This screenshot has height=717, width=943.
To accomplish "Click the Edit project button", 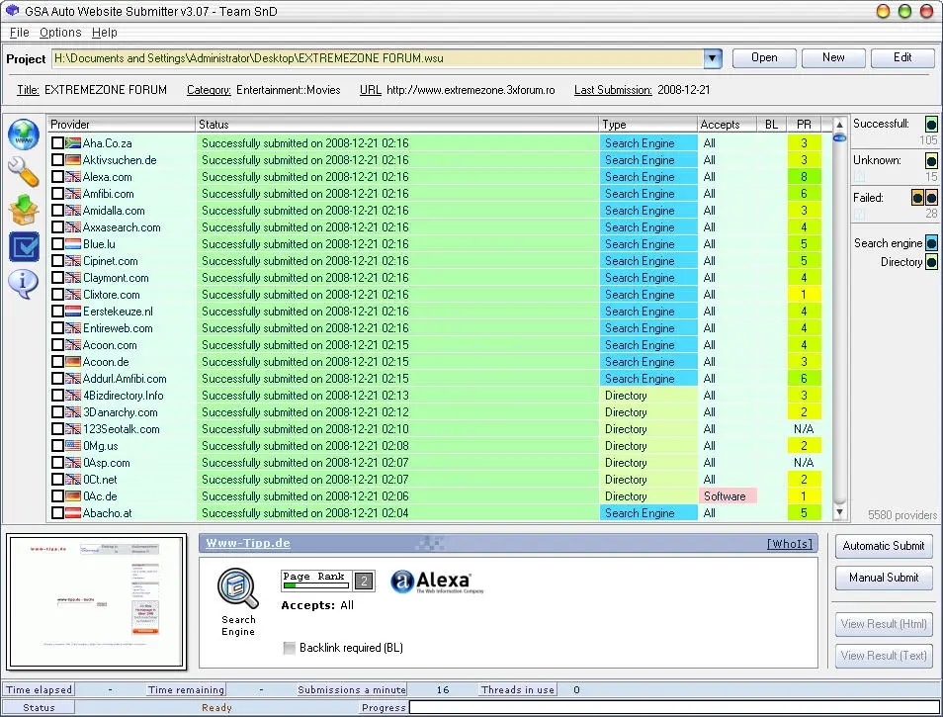I will (902, 57).
